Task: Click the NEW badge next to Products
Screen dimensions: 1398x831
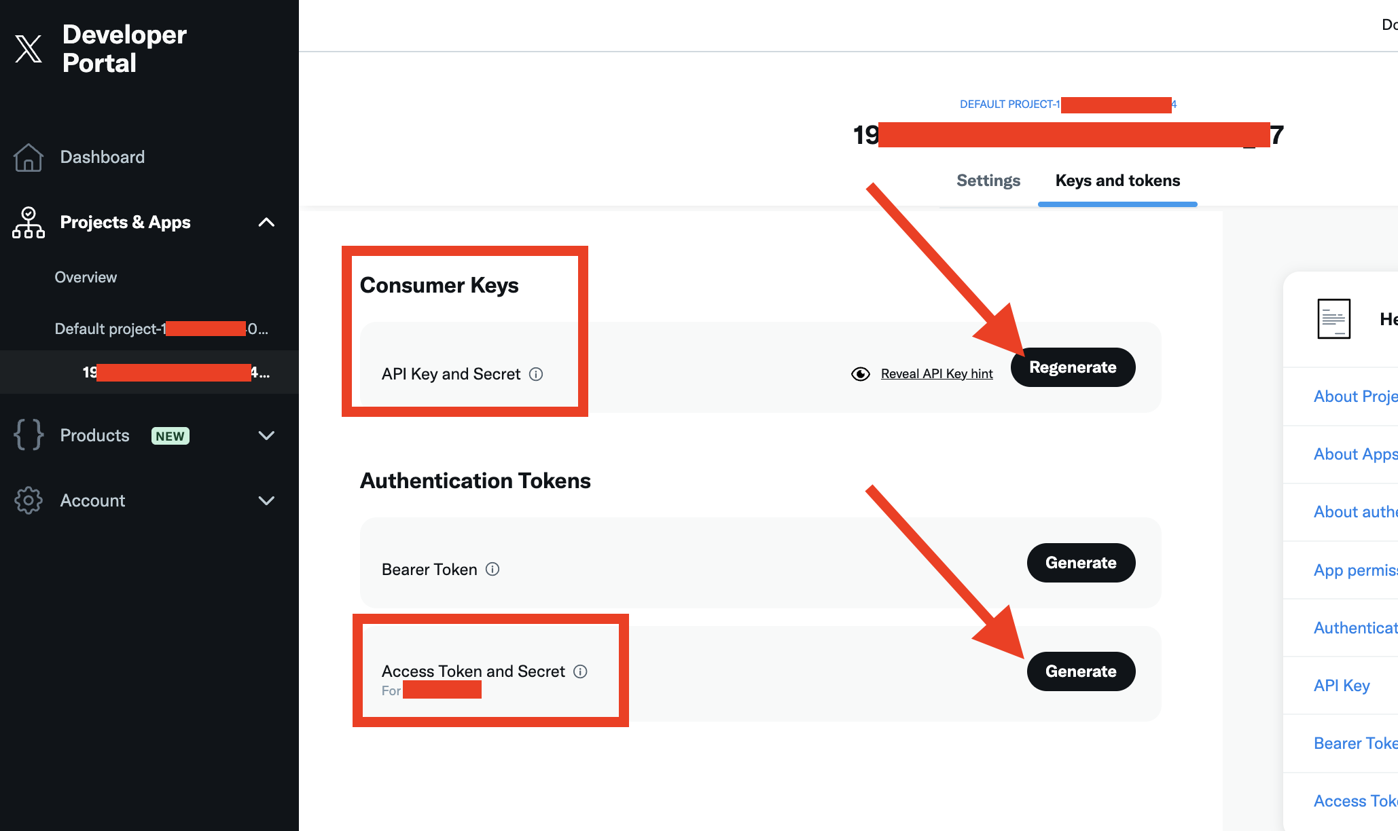Action: coord(171,436)
